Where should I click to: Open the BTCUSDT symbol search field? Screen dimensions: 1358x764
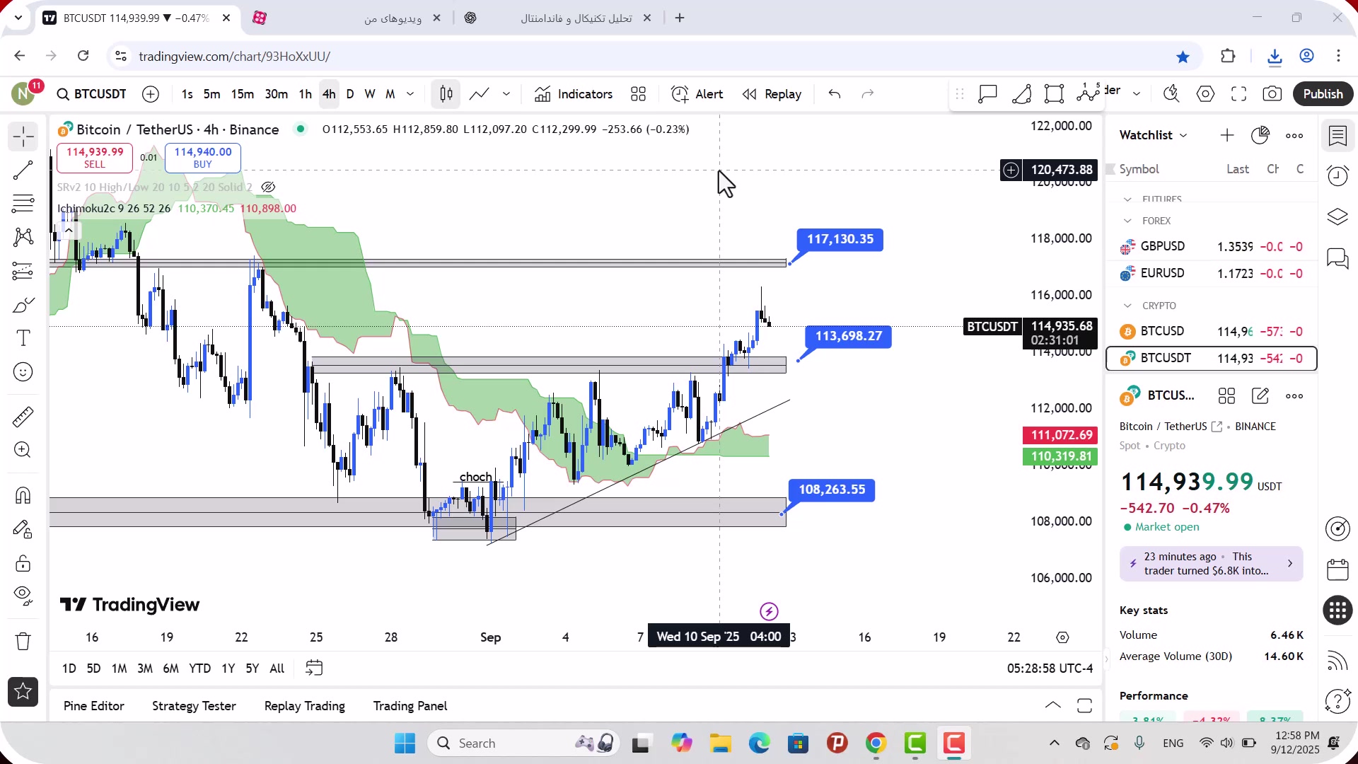[92, 94]
